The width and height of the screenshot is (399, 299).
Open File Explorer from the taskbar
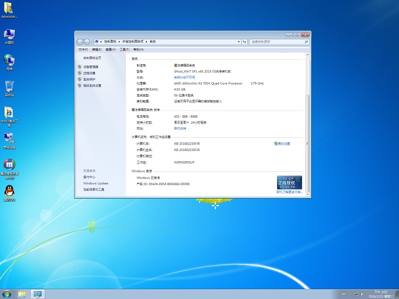coord(22,294)
